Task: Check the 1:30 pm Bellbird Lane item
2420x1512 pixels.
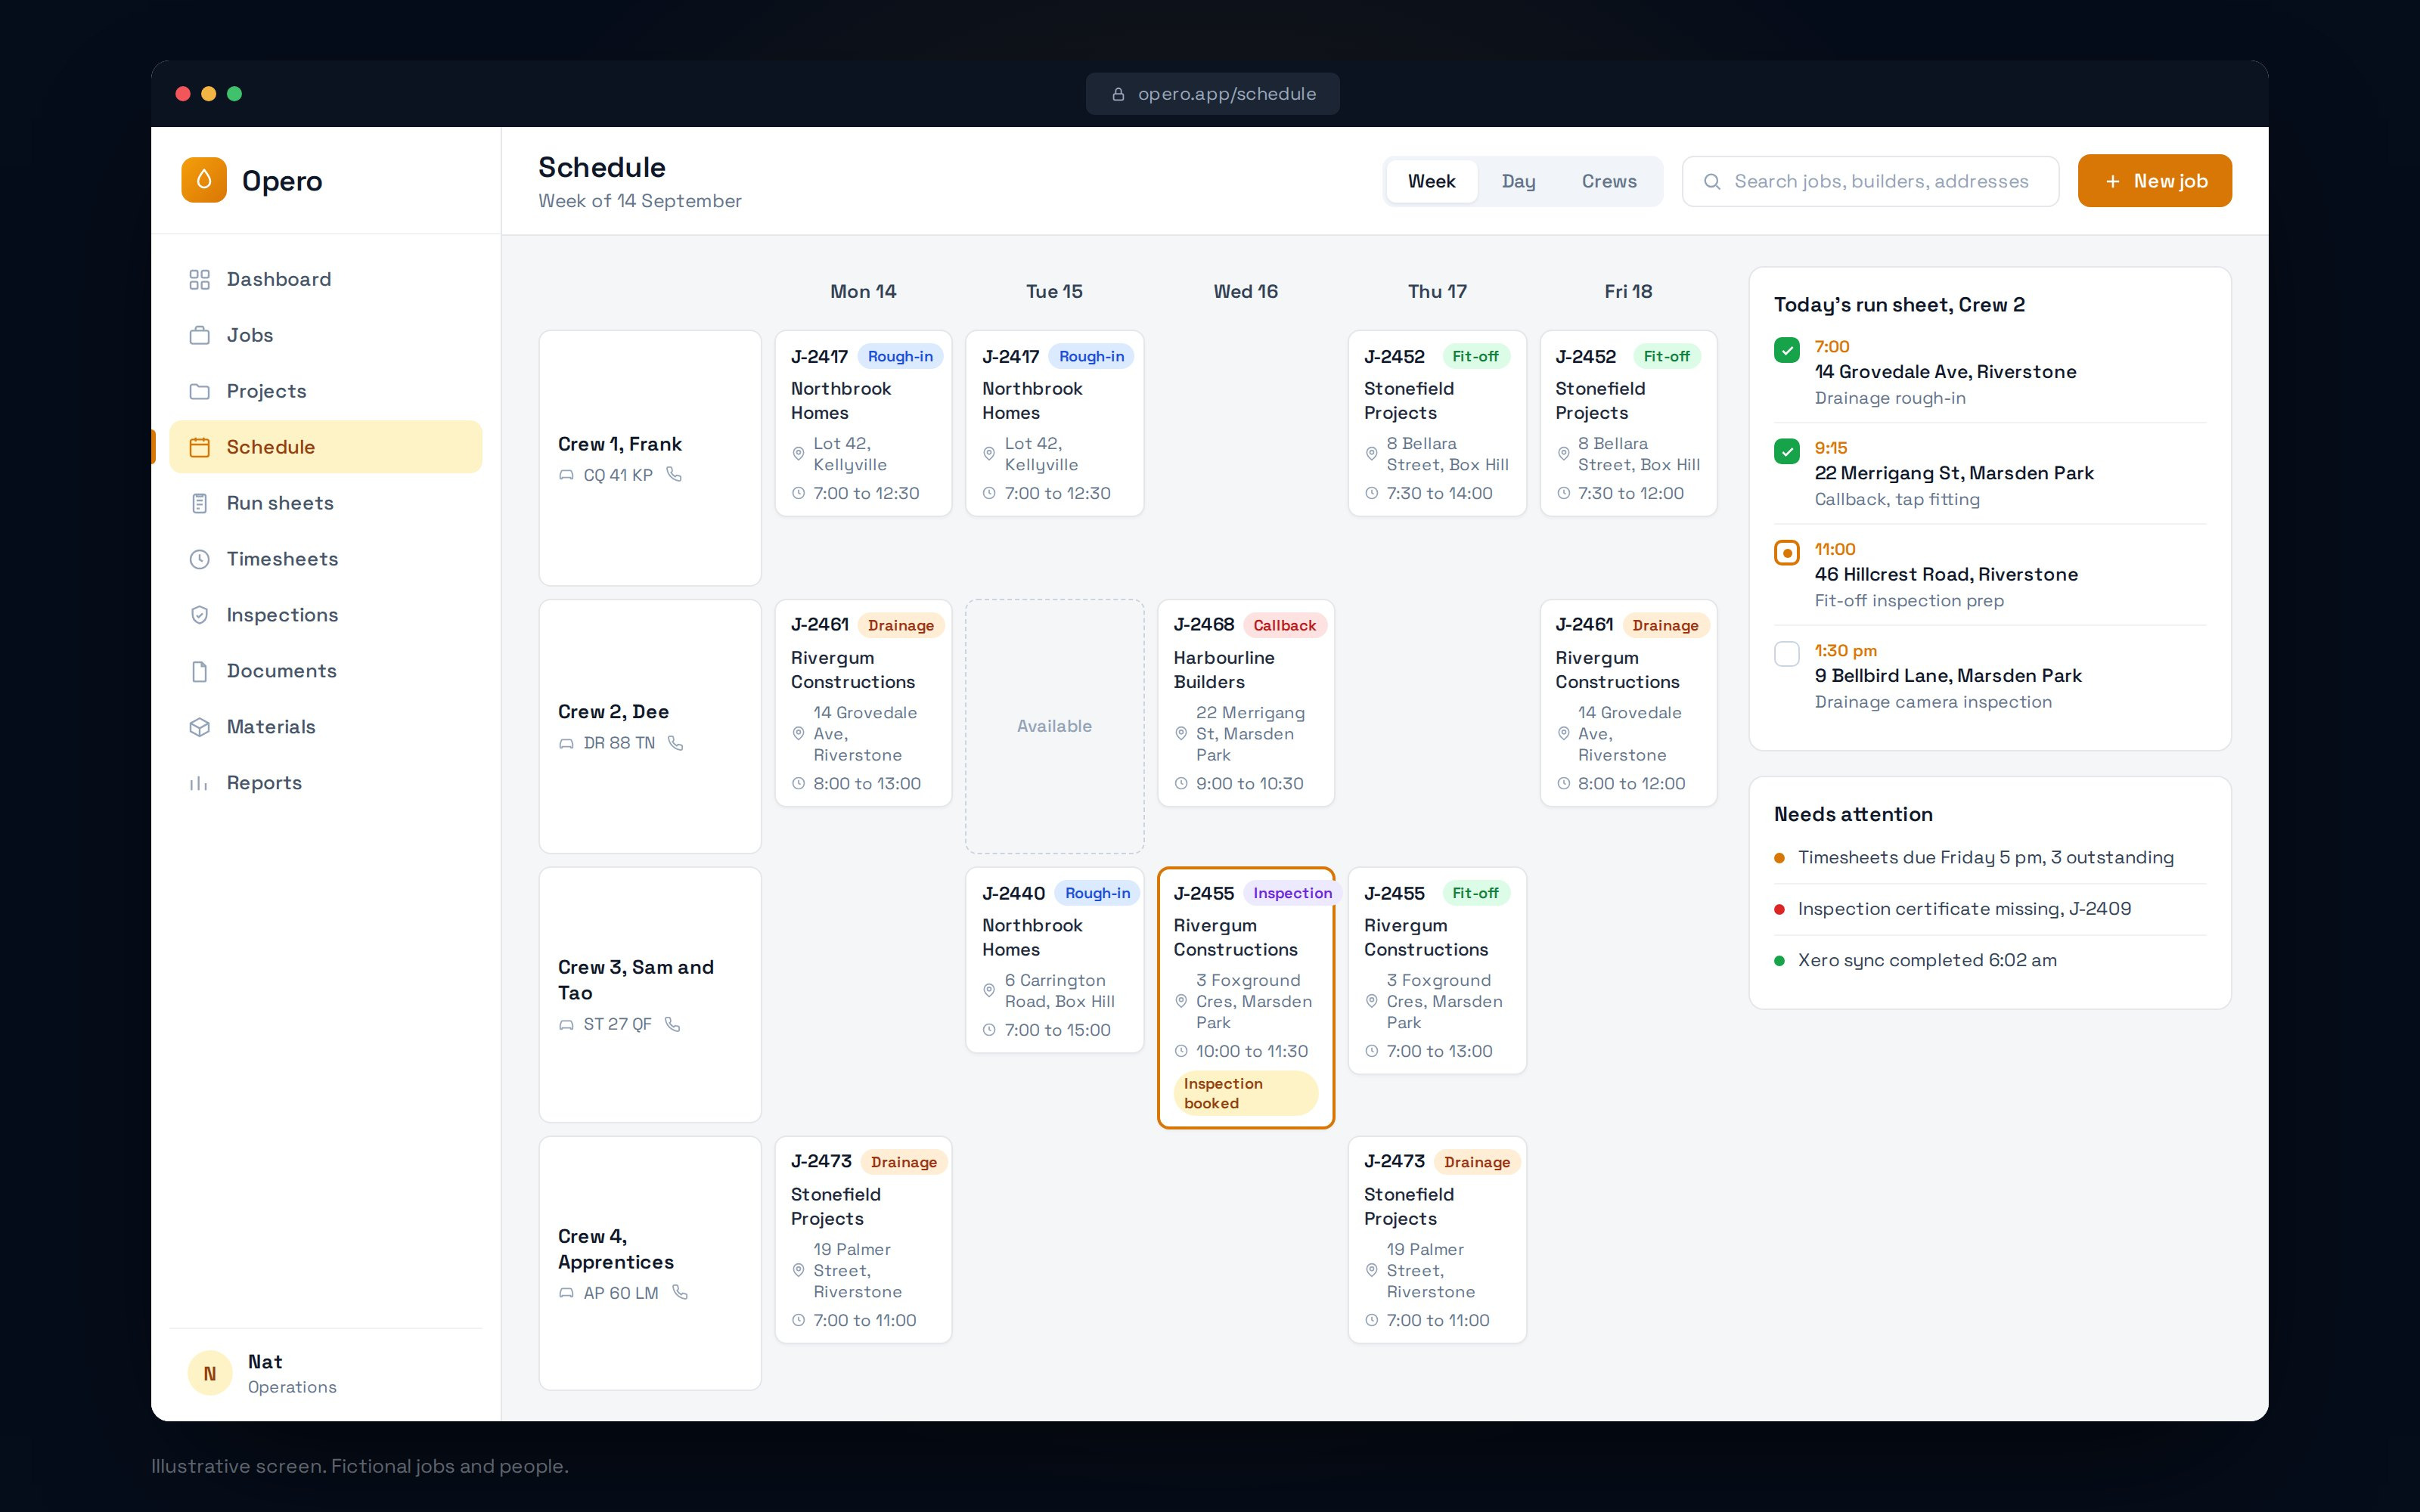Action: 1787,653
